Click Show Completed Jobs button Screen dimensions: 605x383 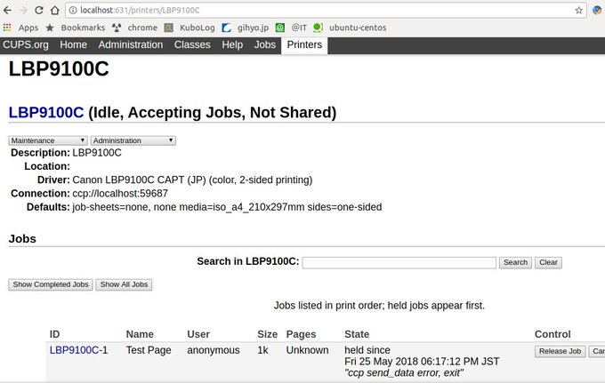[51, 284]
